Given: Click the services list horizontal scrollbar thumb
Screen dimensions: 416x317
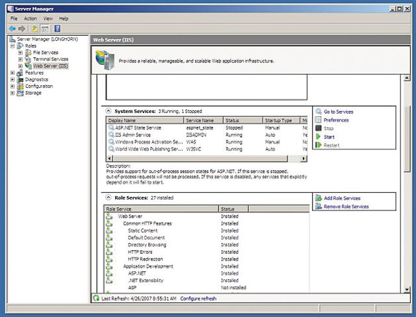Looking at the screenshot, I should [x=200, y=158].
